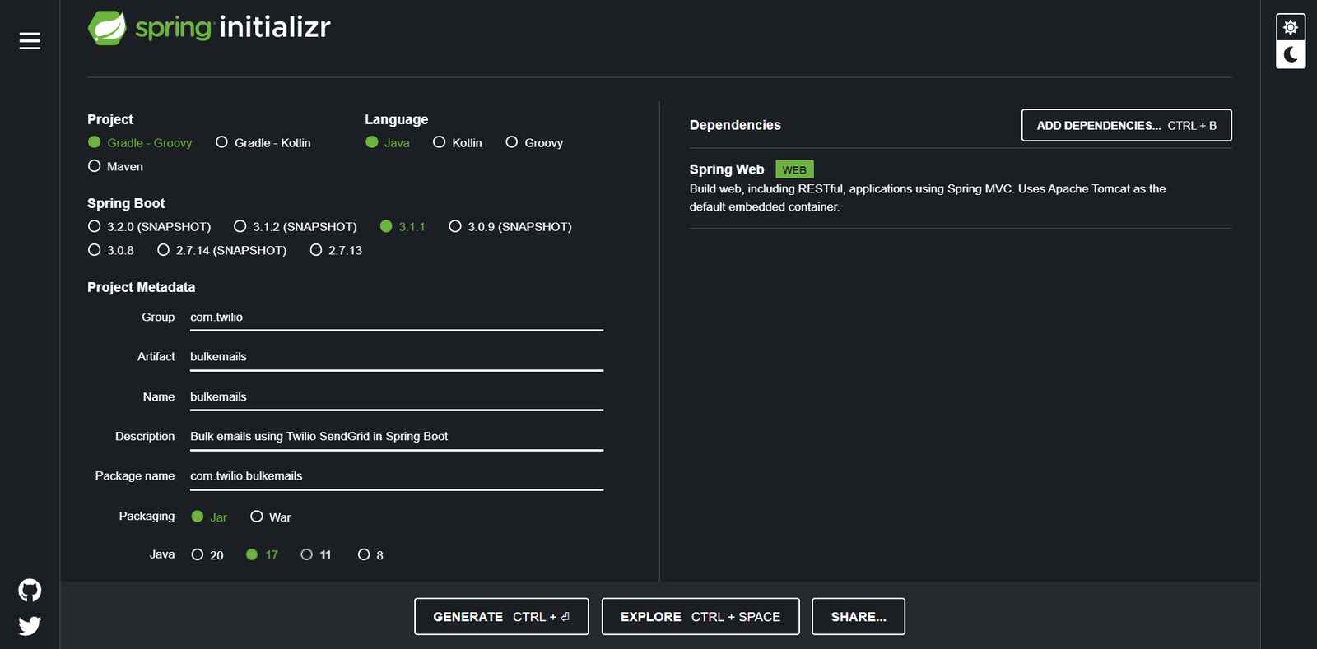Click the Package name input field
This screenshot has width=1317, height=649.
click(x=397, y=476)
